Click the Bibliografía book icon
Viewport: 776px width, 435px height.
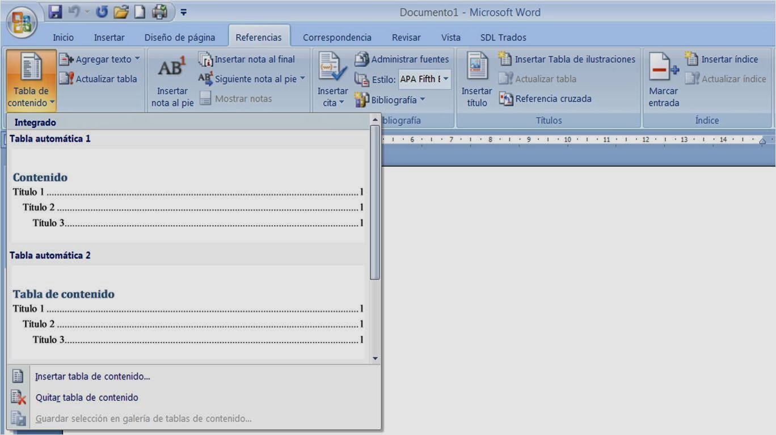(361, 100)
